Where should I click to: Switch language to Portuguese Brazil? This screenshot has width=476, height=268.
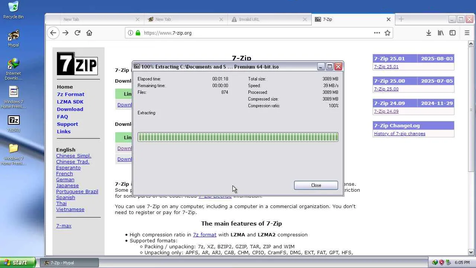coord(77,191)
